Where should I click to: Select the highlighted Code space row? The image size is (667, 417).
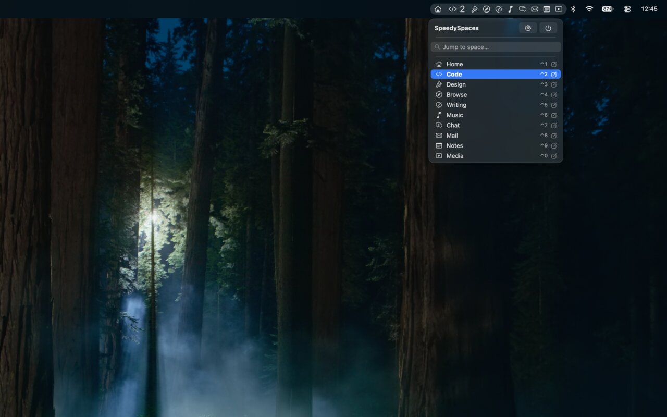click(x=496, y=75)
